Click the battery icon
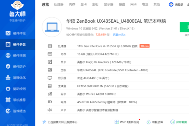Viewport: 189px width, 126px height. [50, 102]
